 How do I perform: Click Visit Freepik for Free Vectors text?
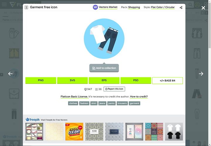pos(54,120)
